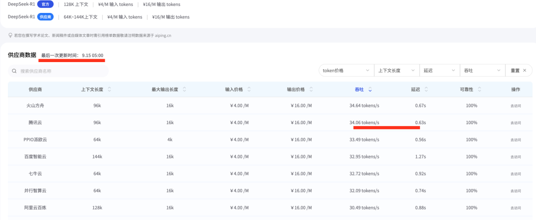Toggle 吞吐 column sort arrow
The image size is (536, 220).
(x=370, y=90)
